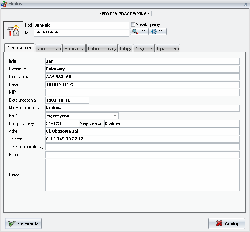Confirm changes with Zatwierdź button
Screen dimensions: 250x232
click(23, 223)
